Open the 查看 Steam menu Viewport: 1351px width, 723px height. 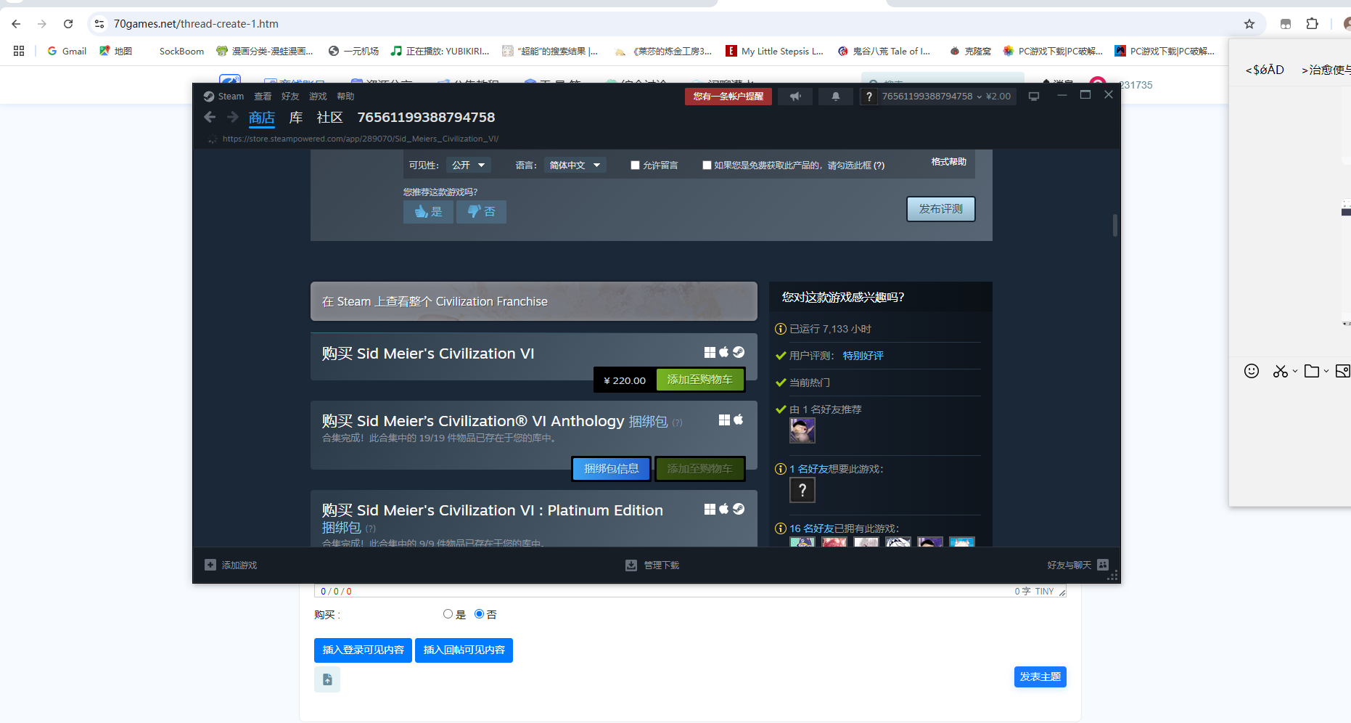point(263,97)
